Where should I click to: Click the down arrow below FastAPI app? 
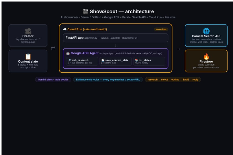116,46
